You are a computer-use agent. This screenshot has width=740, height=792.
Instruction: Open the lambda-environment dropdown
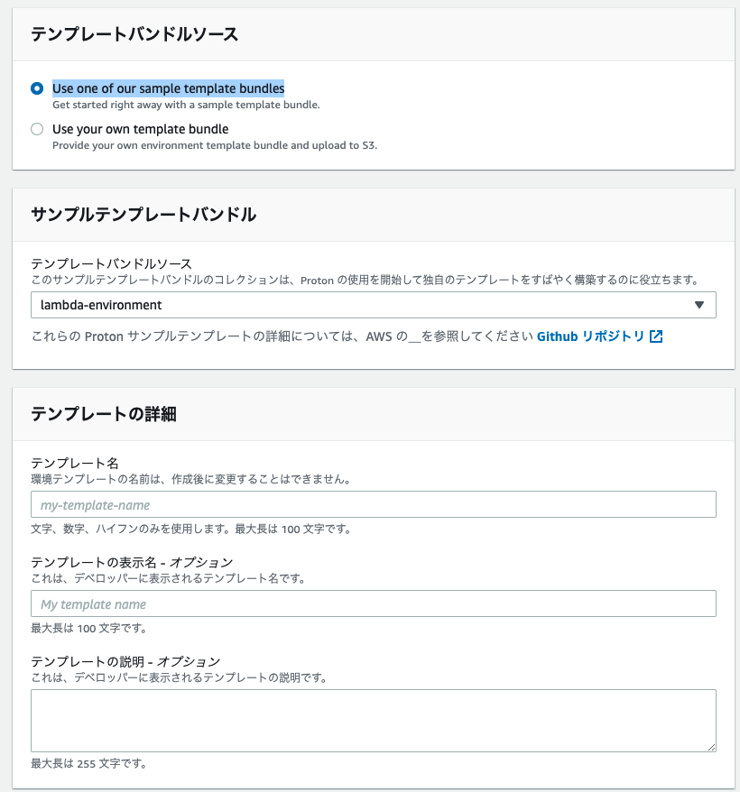coord(374,305)
